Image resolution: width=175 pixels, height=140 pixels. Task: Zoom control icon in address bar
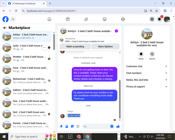point(151,11)
